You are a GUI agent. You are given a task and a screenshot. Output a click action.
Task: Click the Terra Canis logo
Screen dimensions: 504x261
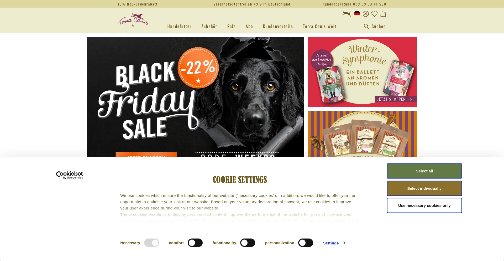pos(133,20)
